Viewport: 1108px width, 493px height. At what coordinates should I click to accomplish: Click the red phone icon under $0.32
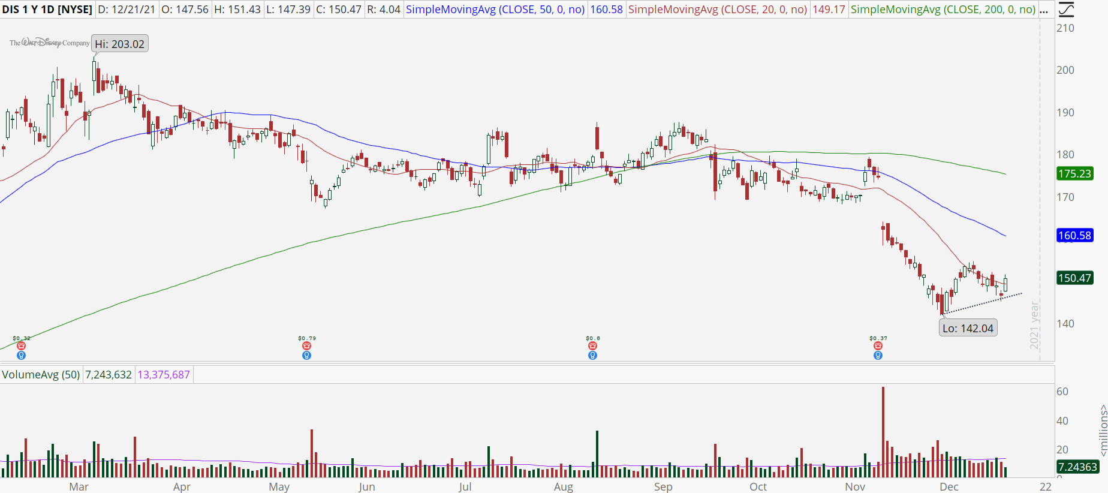[22, 346]
